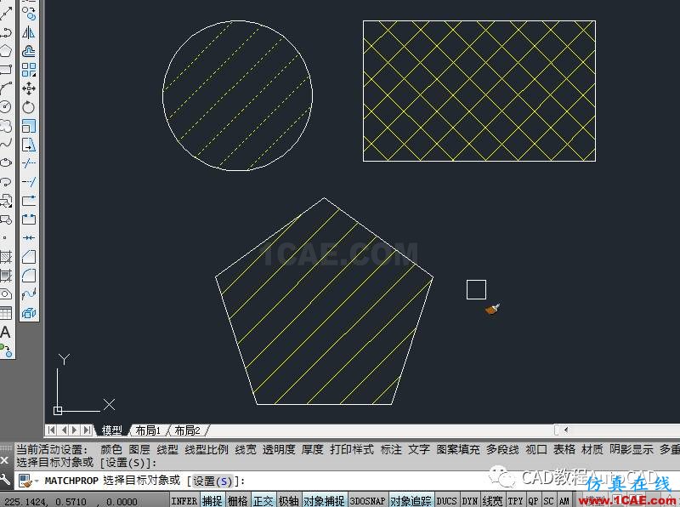Select the Polygon draw tool
The width and height of the screenshot is (680, 507).
coord(6,51)
